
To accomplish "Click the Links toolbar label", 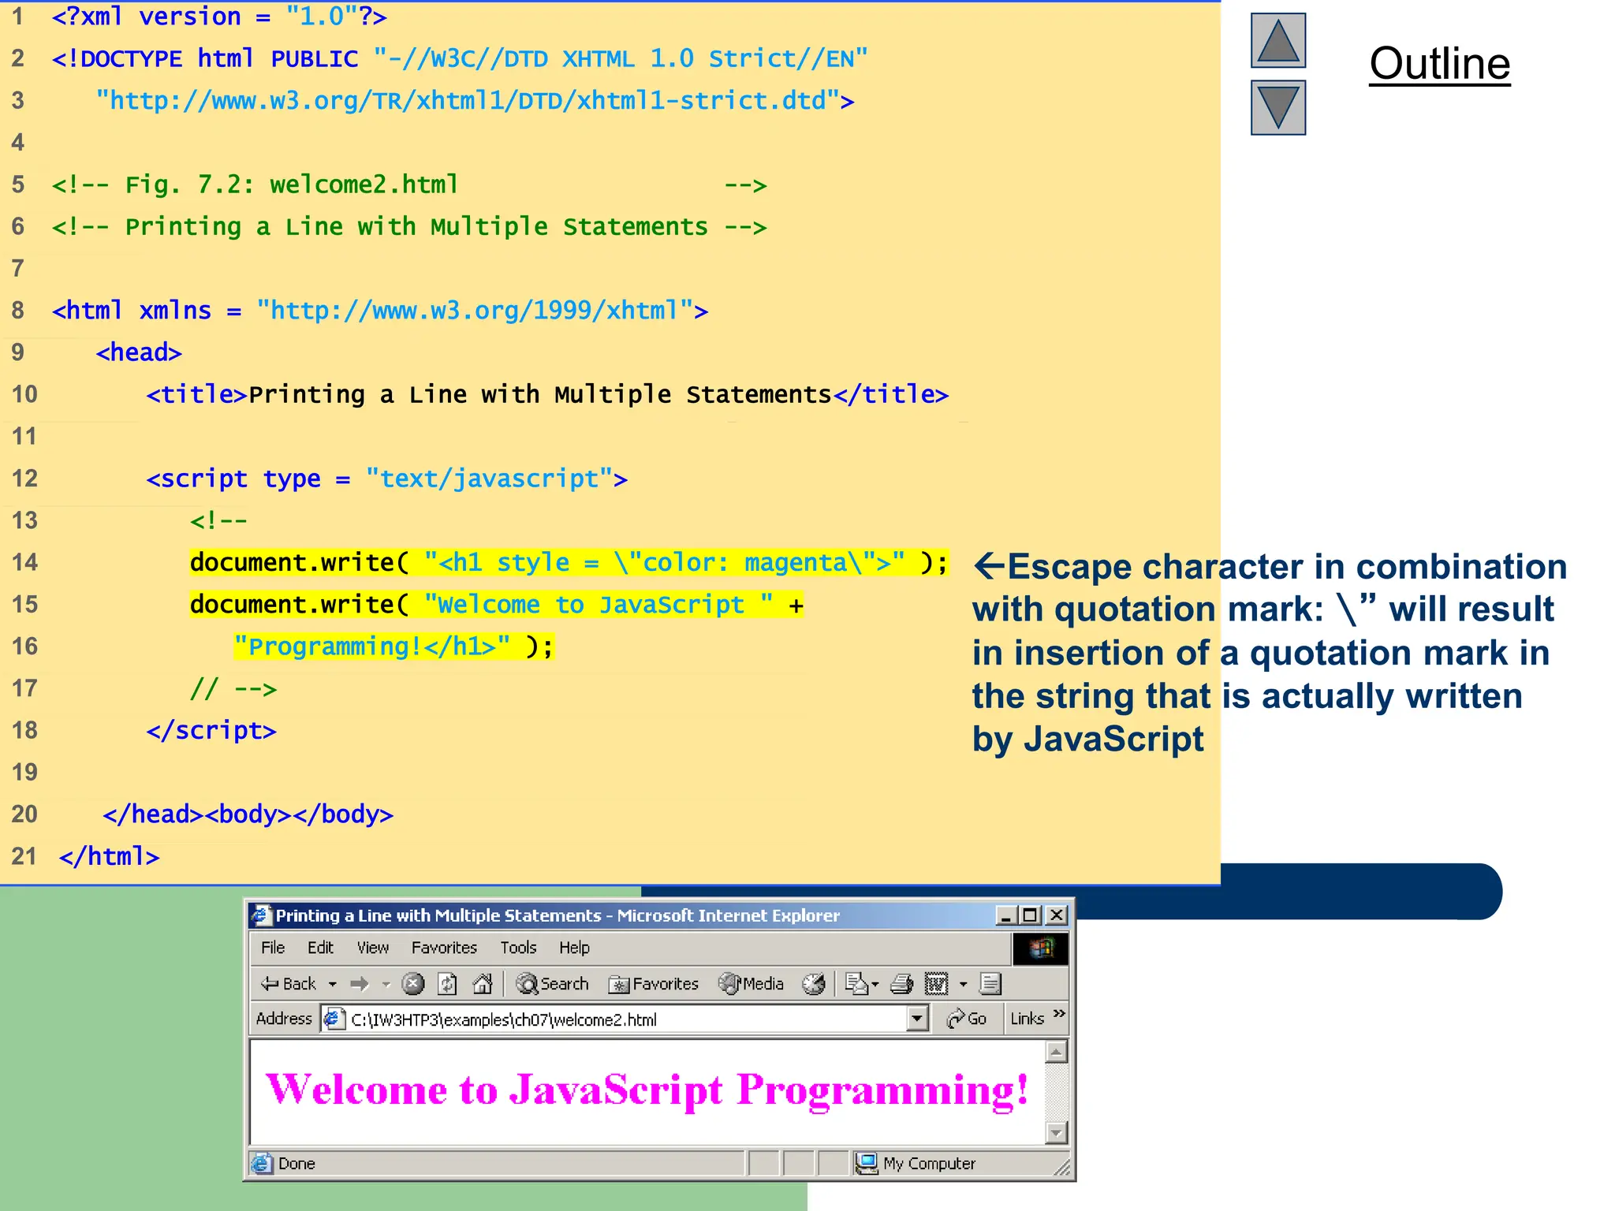I will [x=1027, y=1019].
